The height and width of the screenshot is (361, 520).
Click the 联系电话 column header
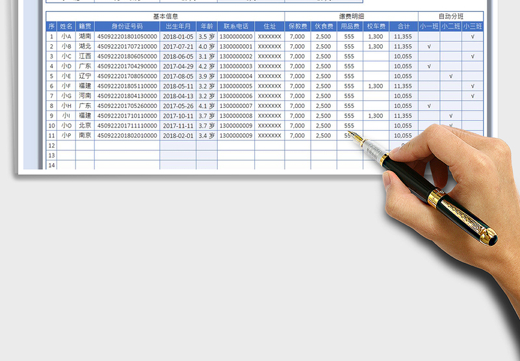tap(235, 27)
